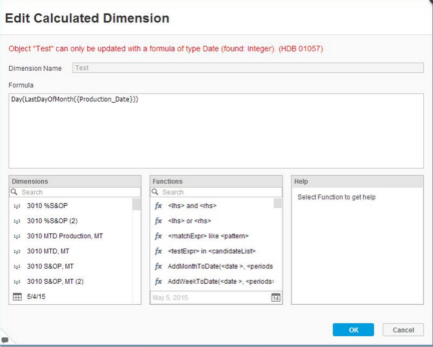
Task: Click the fx icon beside <lhs> or <rhs>
Action: 158,221
